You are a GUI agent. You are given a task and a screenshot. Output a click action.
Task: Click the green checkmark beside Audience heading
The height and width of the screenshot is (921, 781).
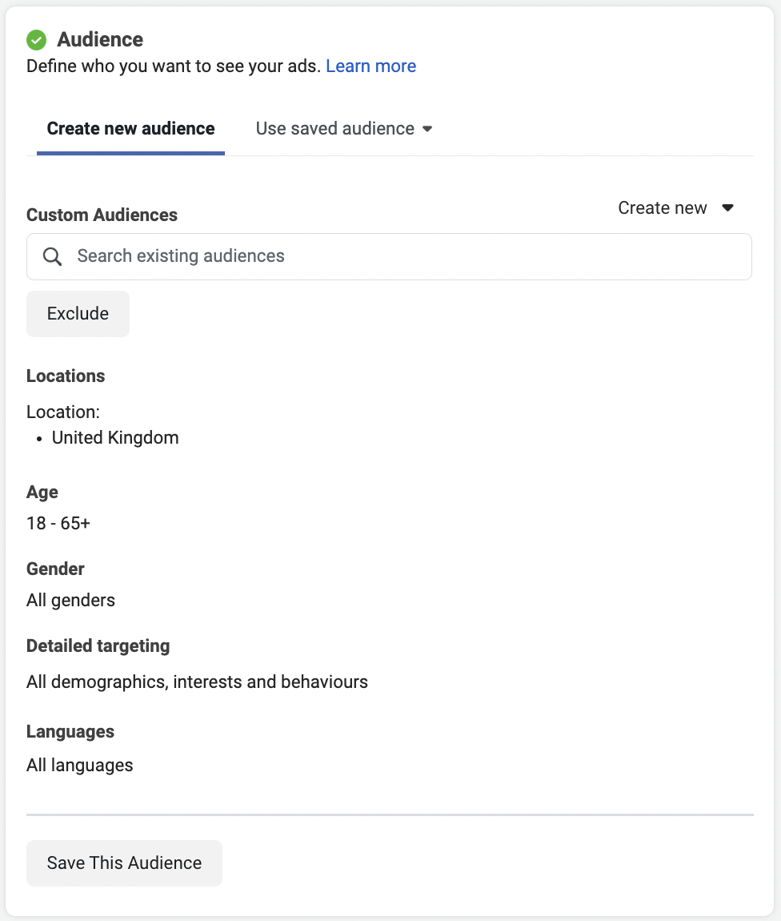(x=35, y=38)
